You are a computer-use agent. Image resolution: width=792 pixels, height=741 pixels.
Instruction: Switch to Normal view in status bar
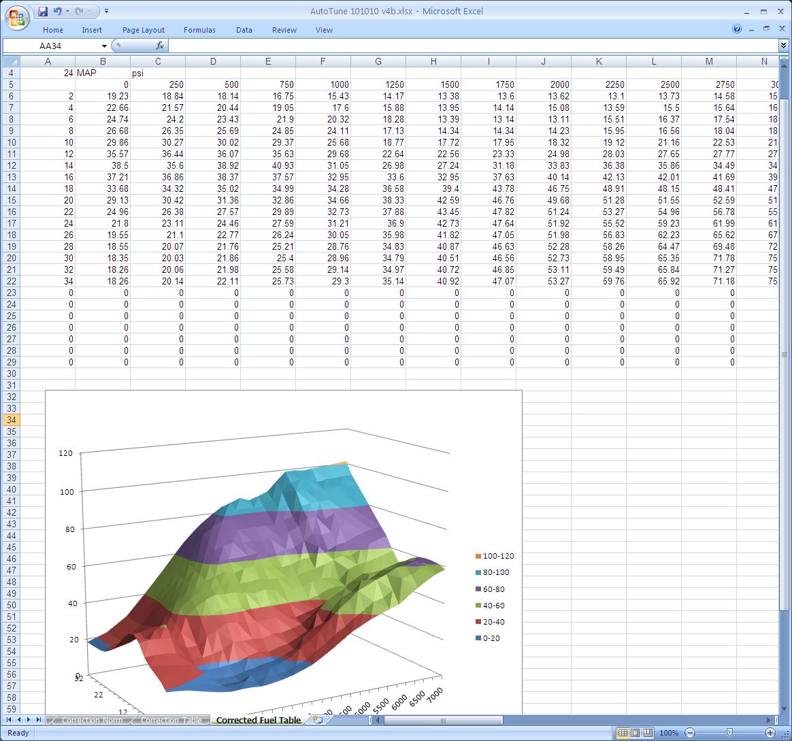[622, 733]
